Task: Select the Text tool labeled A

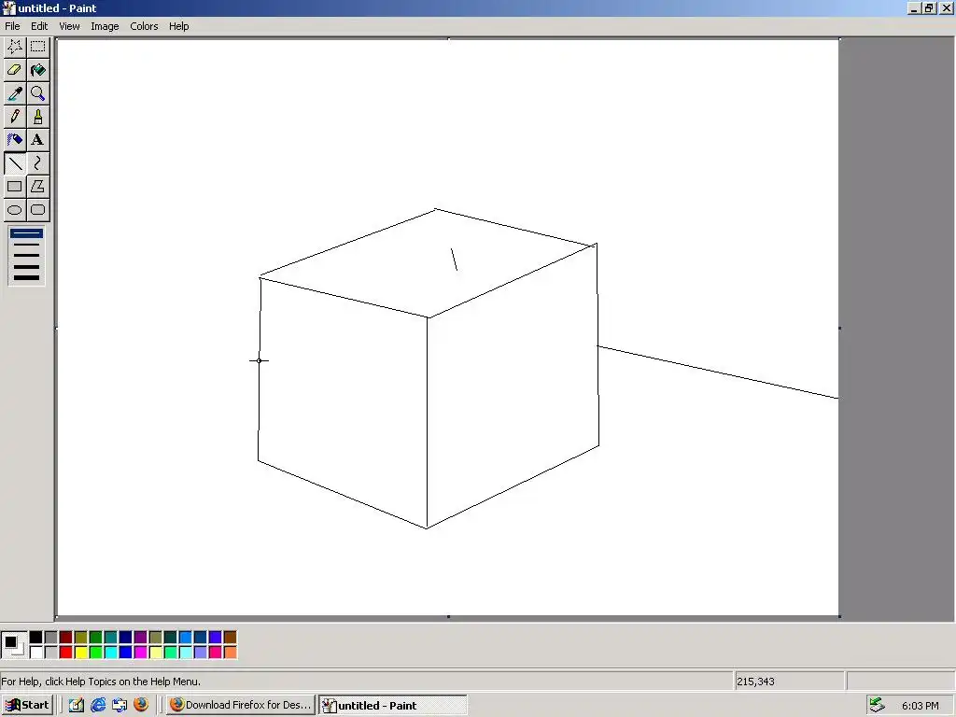Action: [37, 140]
